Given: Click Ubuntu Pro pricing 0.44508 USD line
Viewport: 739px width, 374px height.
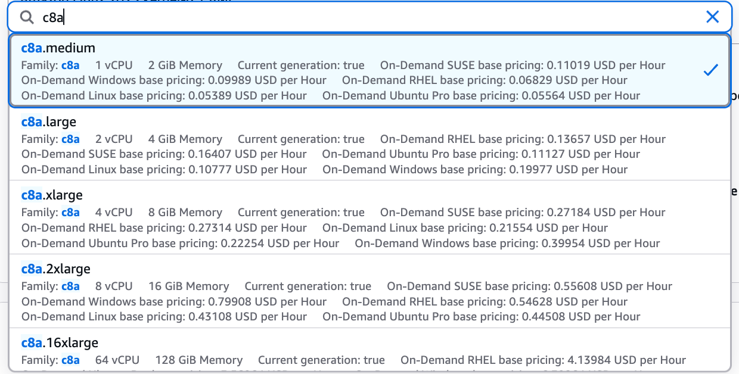Looking at the screenshot, I should click(x=482, y=317).
